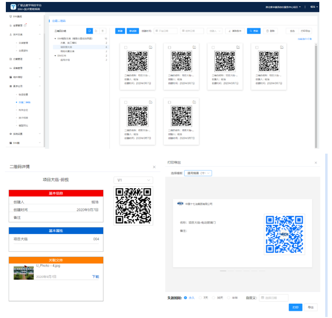Click the add-group icon beside 二维码分组
Viewport: 332px width, 318px height.
pyautogui.click(x=90, y=31)
